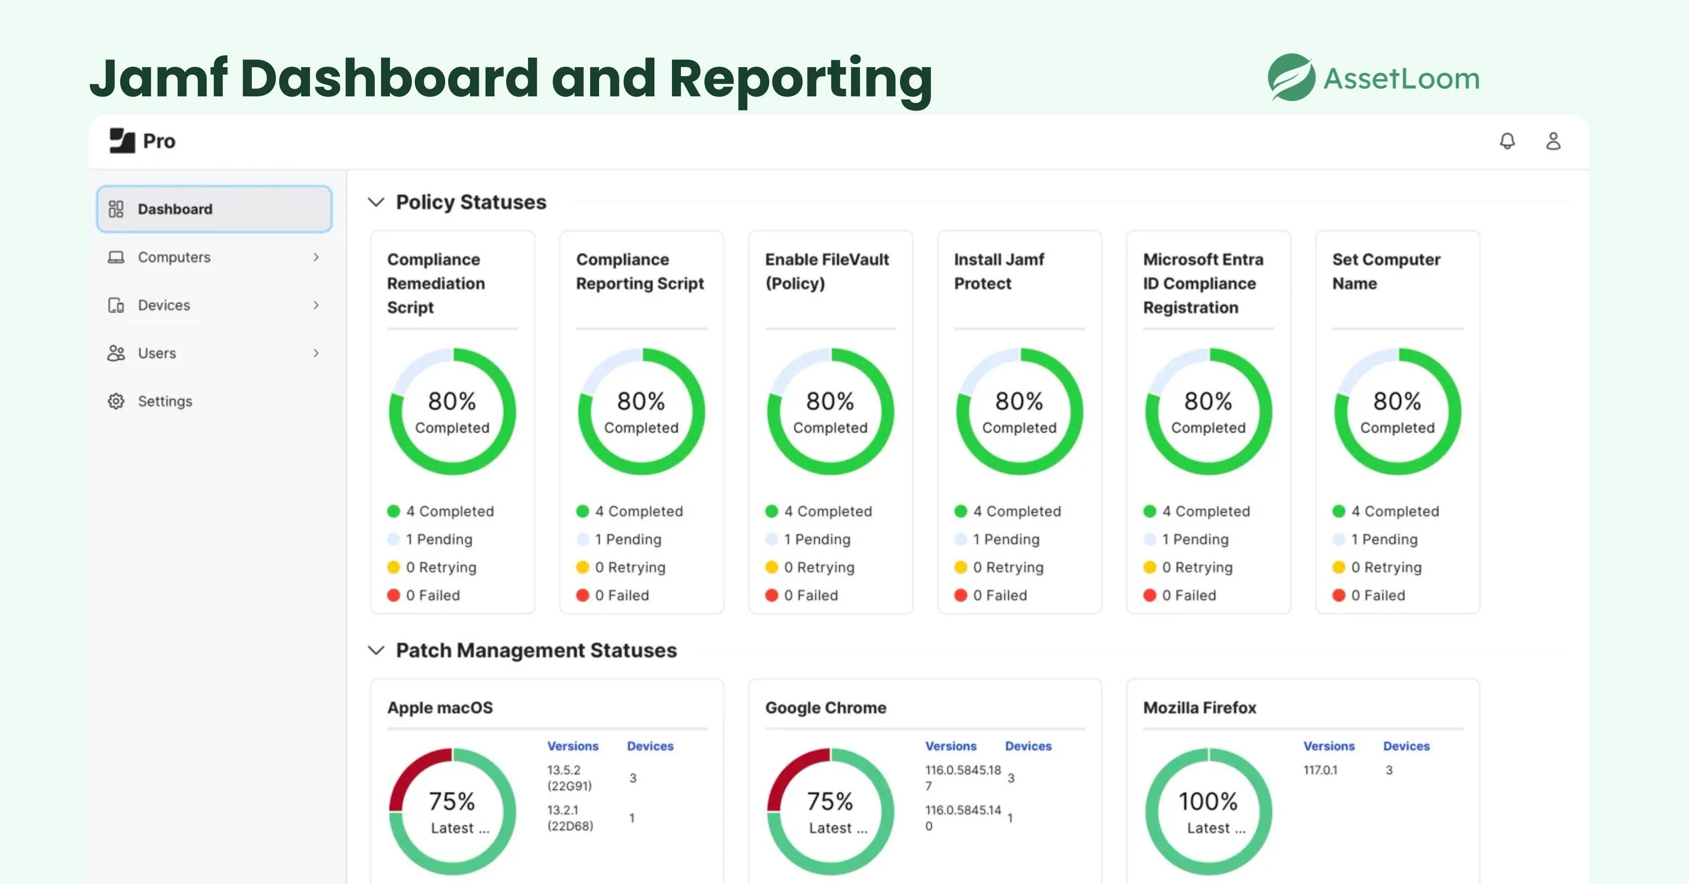The width and height of the screenshot is (1689, 884).
Task: Open the Install Jamf Protect policy card
Action: (x=999, y=272)
